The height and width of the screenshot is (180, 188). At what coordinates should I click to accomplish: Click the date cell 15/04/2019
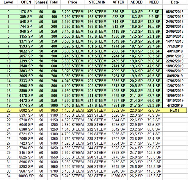(x=175, y=71)
